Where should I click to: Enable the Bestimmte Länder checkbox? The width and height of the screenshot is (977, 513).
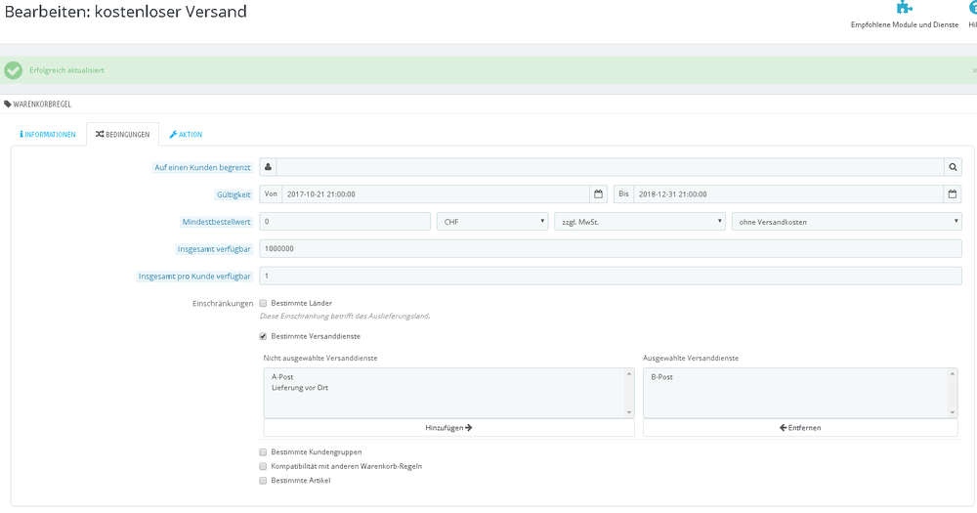coord(263,303)
